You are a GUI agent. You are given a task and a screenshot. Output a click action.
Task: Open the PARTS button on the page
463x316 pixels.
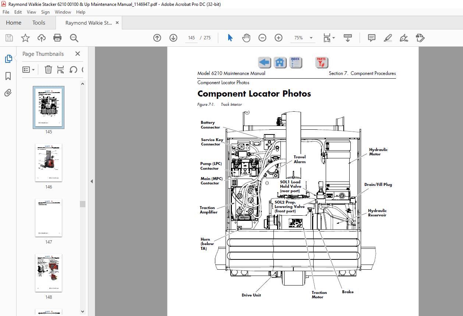[x=321, y=62]
